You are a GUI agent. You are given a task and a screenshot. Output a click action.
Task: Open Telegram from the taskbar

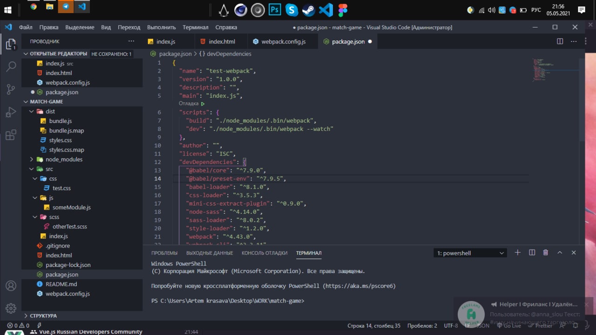[x=66, y=7]
